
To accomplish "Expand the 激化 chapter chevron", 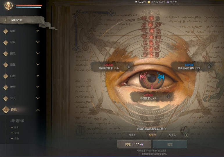I will [38, 65].
